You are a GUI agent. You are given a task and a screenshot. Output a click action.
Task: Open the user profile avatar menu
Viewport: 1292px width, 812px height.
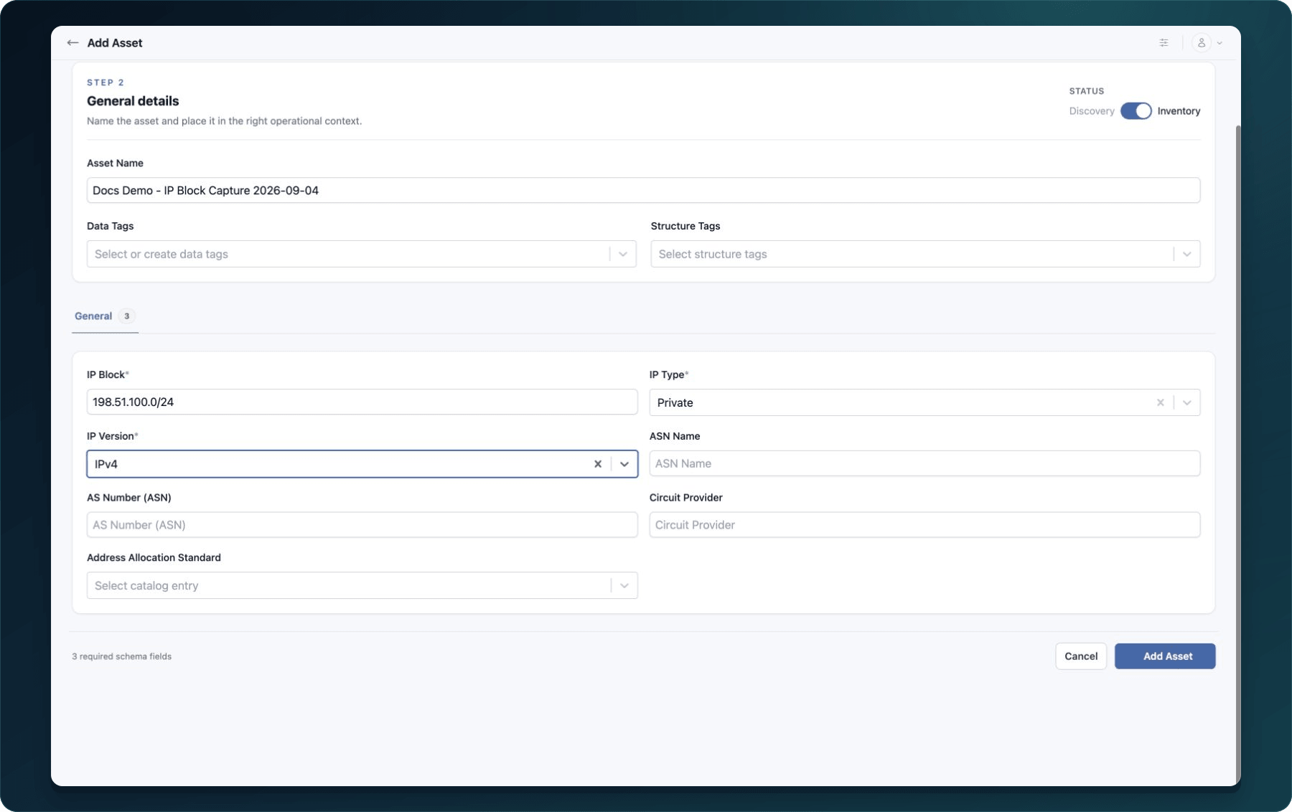[1201, 43]
